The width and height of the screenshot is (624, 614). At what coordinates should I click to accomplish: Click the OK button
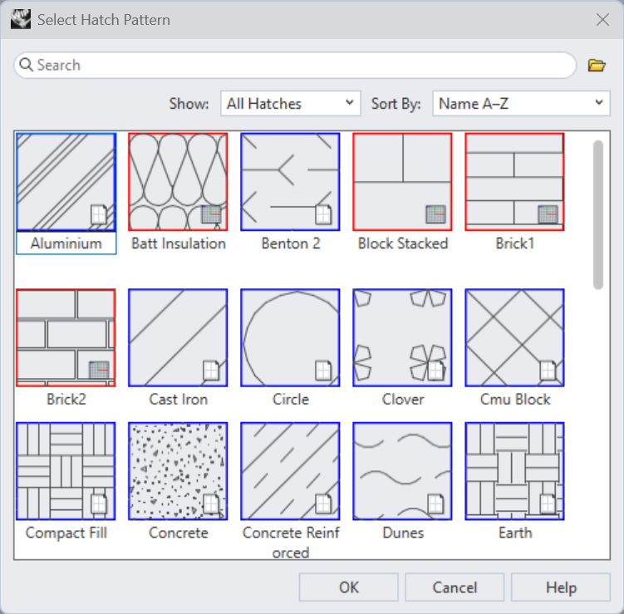coord(349,587)
